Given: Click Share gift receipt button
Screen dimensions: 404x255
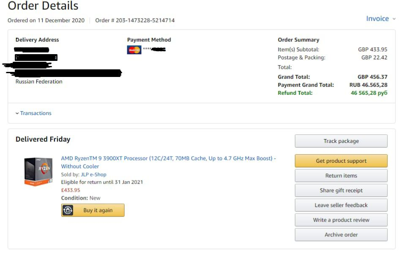Looking at the screenshot, I should (x=341, y=190).
